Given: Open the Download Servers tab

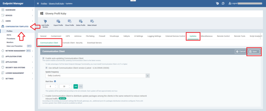Looking at the screenshot, I should point(94,43).
